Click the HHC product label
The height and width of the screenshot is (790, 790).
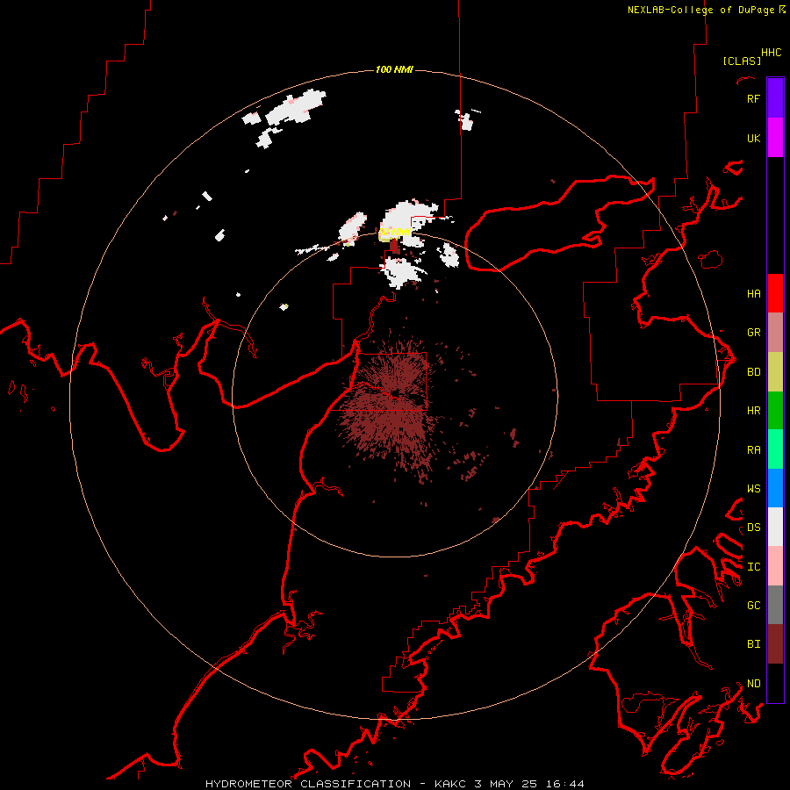point(772,53)
